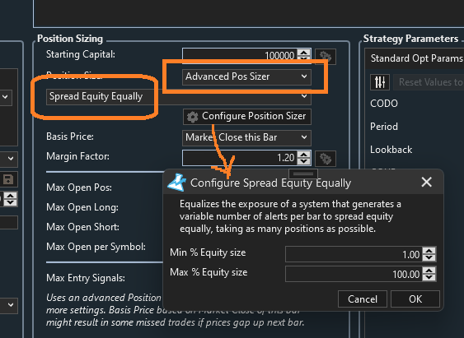Confirm dialog with OK button
This screenshot has height=338, width=464.
415,299
